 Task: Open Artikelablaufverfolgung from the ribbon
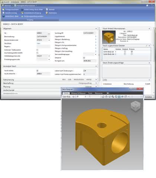click(x=31, y=13)
